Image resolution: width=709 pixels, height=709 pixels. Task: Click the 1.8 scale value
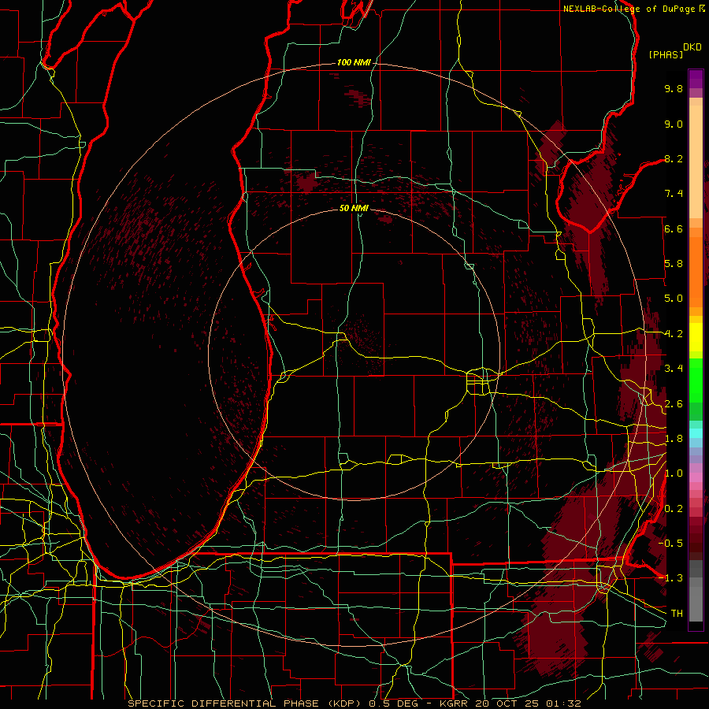coord(674,439)
